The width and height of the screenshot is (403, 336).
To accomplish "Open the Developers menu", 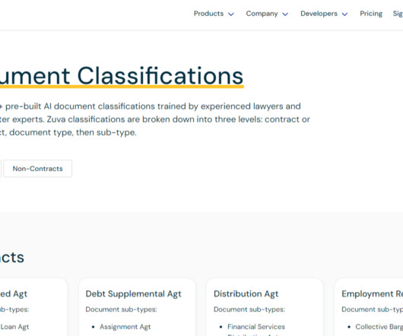I will pyautogui.click(x=319, y=14).
